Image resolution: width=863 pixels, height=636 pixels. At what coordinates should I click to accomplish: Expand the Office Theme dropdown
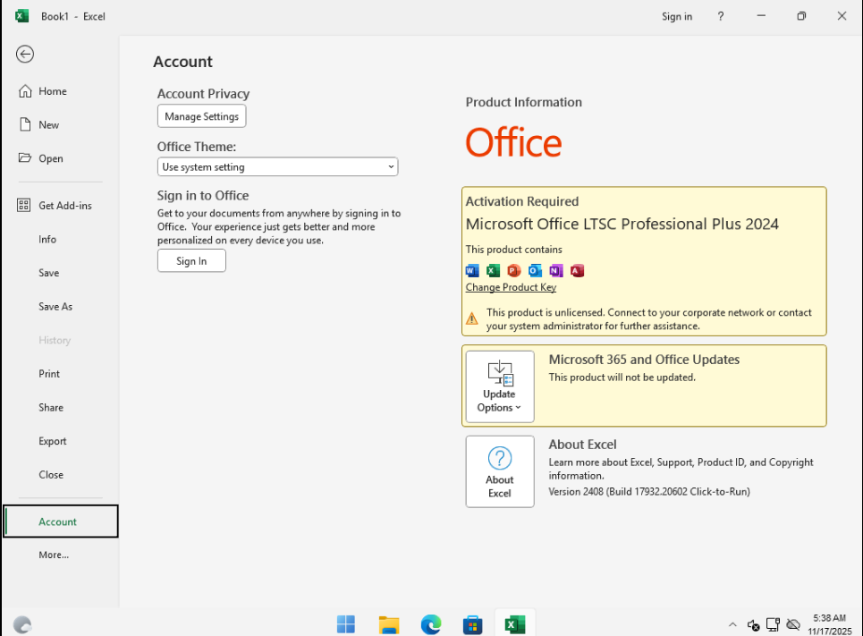pos(277,167)
